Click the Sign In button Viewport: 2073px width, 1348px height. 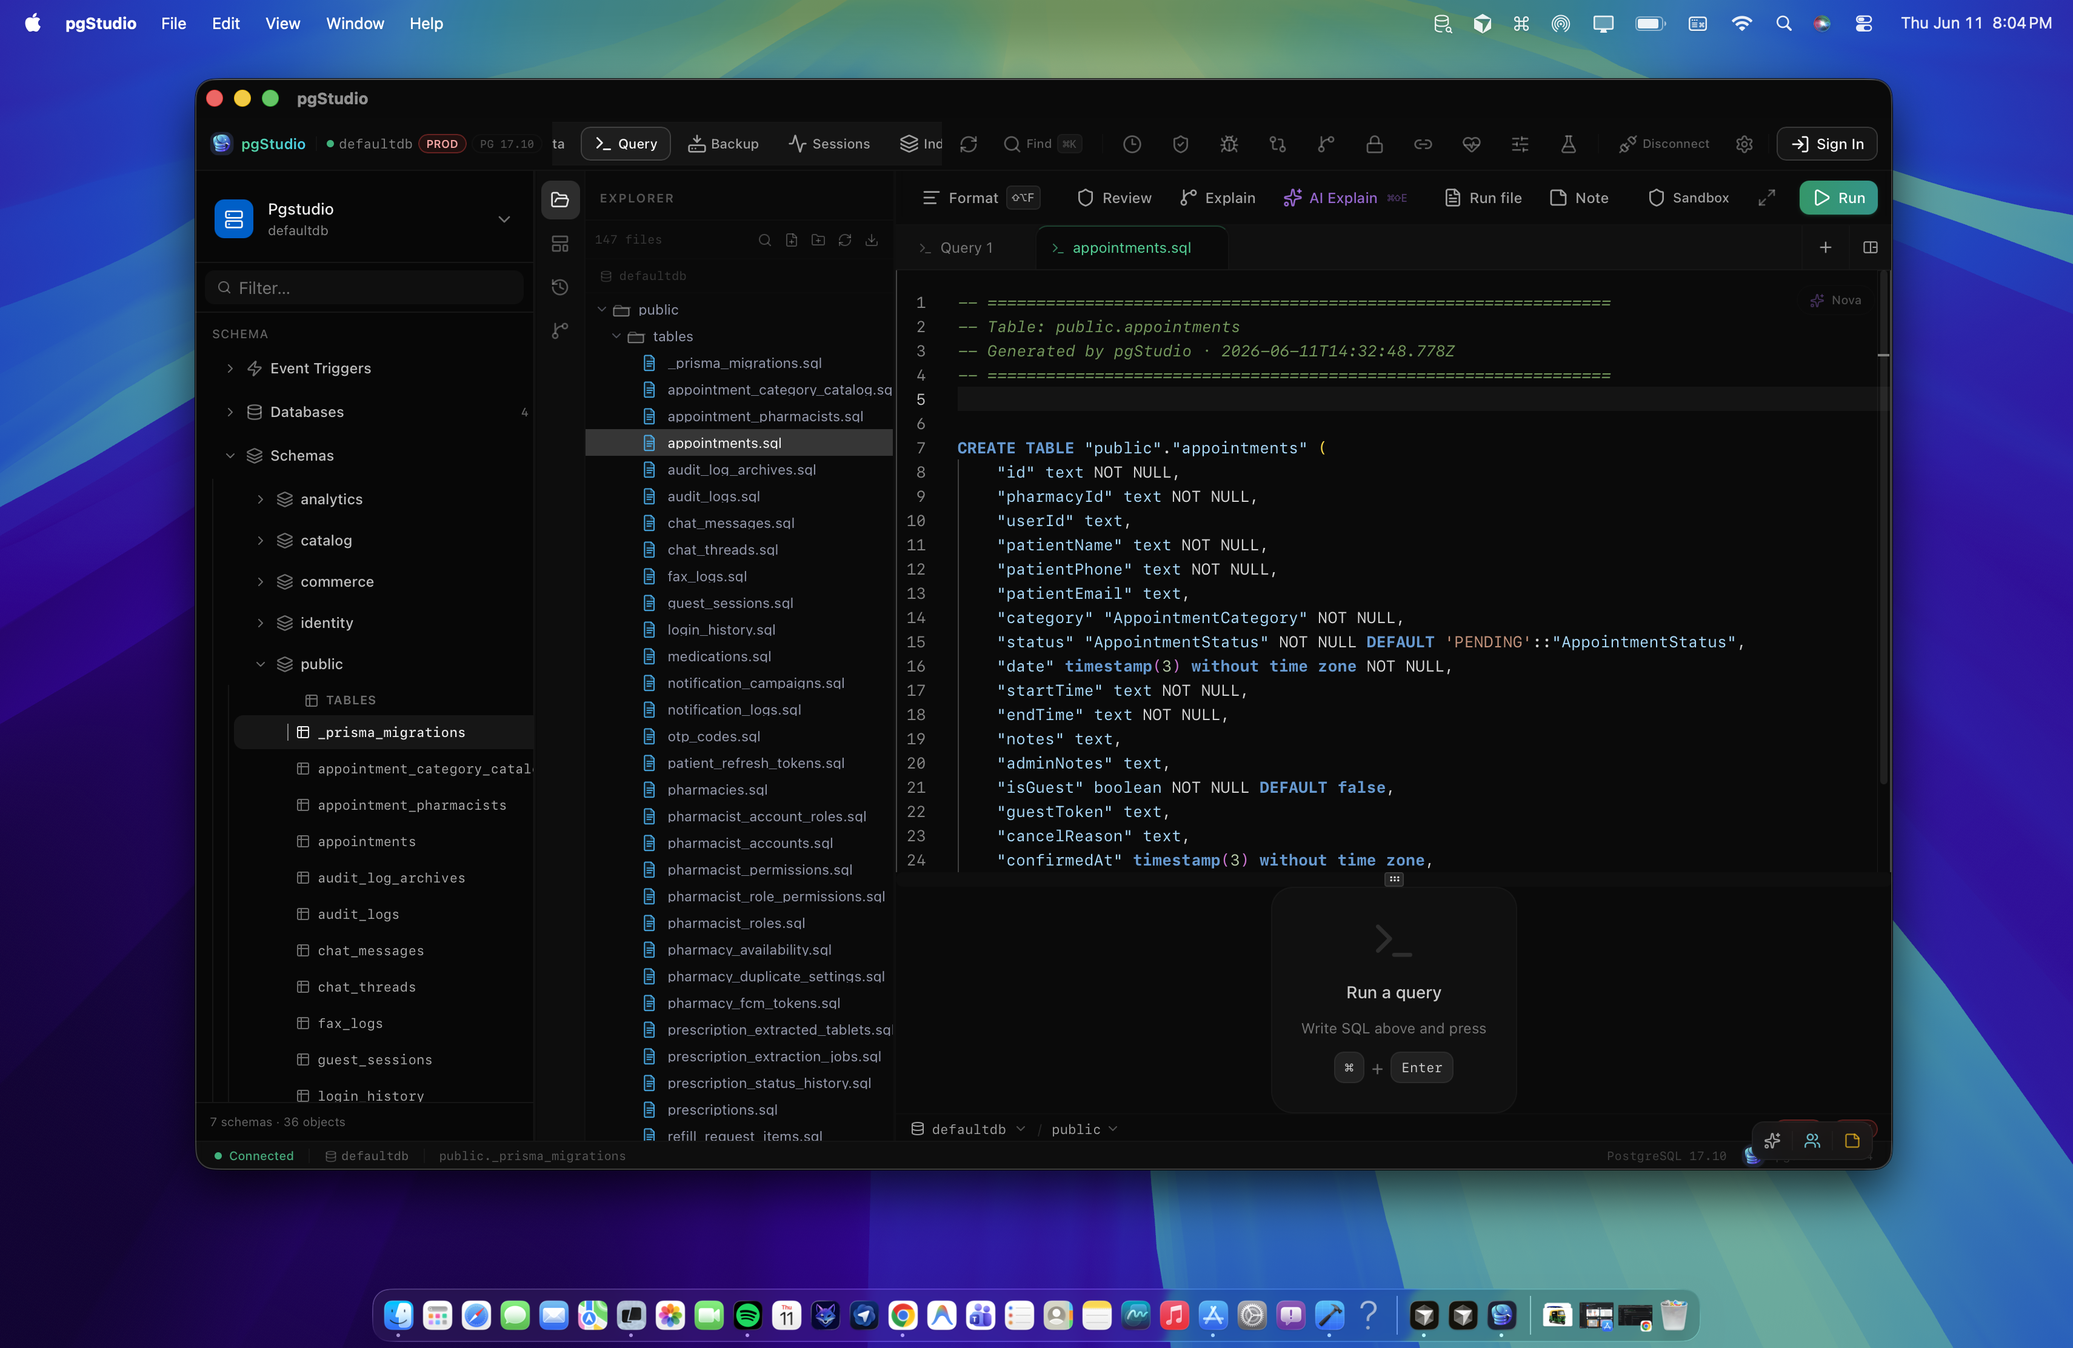point(1828,144)
